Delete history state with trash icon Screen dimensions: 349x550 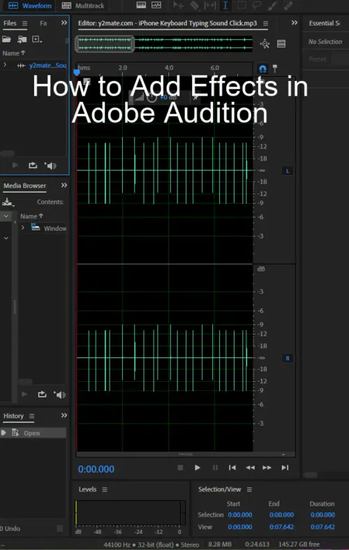coord(60,528)
